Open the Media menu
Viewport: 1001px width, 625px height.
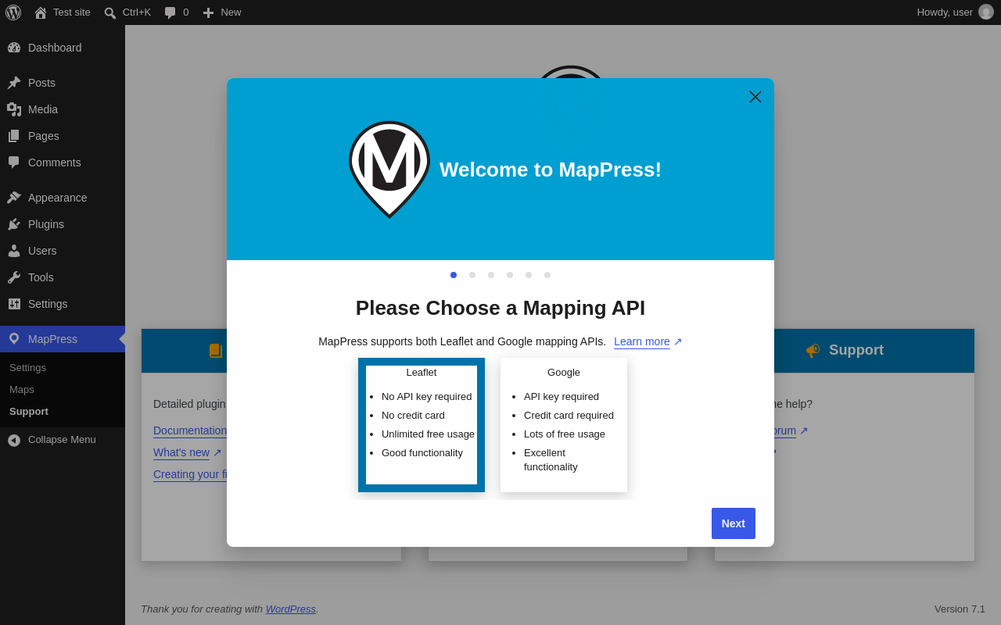(x=63, y=109)
